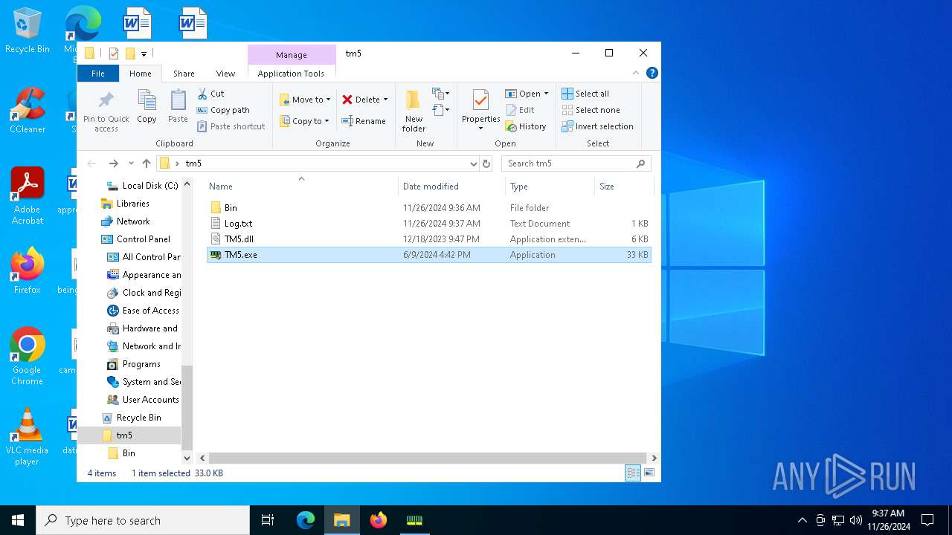952x535 pixels.
Task: Click the Paste ribbon icon
Action: pos(178,100)
